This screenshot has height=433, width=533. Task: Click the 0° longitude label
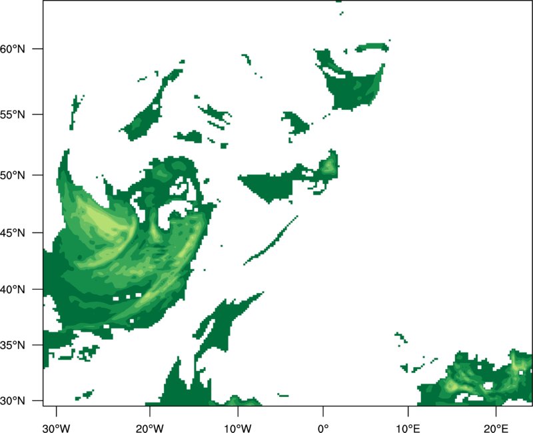[323, 428]
